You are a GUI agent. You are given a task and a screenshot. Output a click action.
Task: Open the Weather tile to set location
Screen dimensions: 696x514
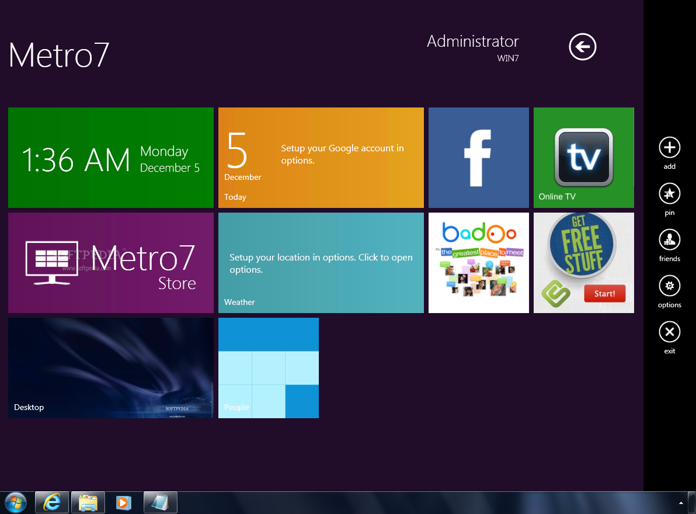tap(321, 263)
